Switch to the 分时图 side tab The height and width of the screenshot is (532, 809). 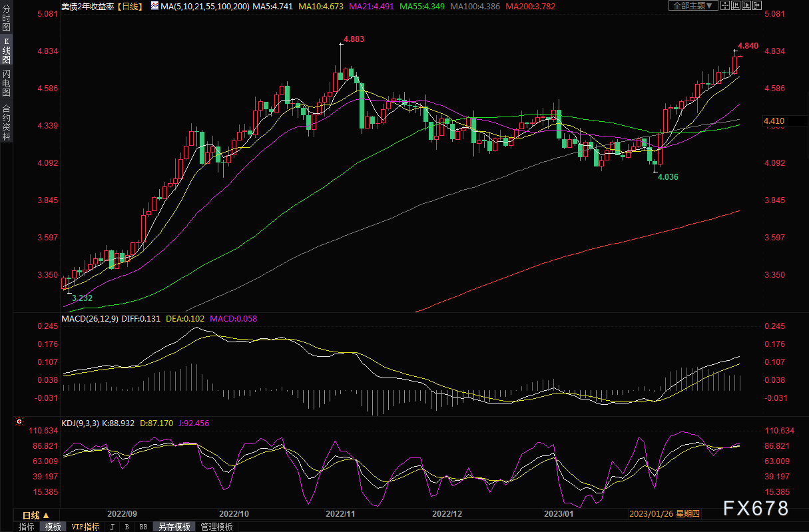pos(7,19)
